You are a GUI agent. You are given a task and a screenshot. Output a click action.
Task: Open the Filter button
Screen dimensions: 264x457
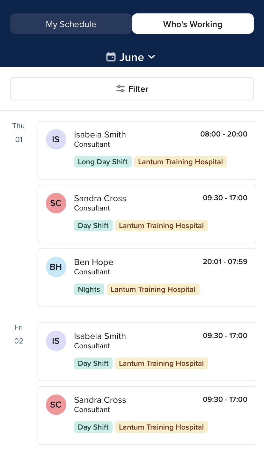tap(132, 89)
